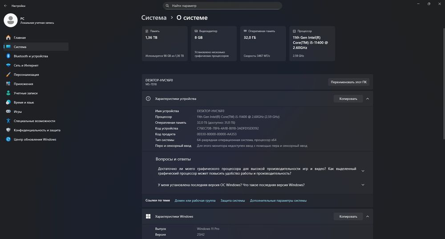Collapse the Характеристики устройства section
Image resolution: width=445 pixels, height=239 pixels.
click(368, 99)
